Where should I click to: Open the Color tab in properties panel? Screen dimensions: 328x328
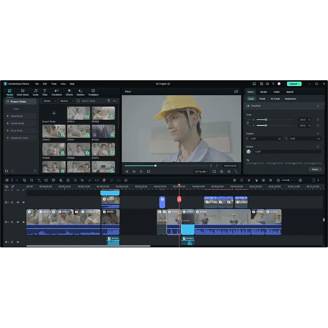(x=277, y=92)
